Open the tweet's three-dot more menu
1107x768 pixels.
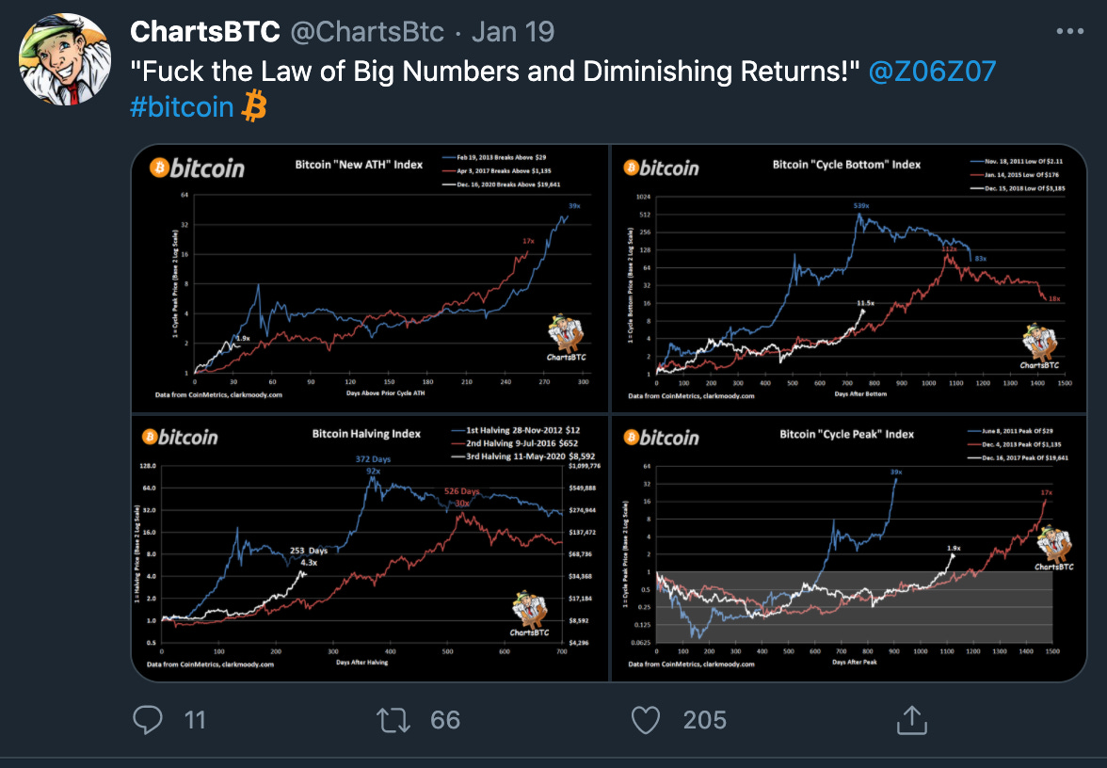point(1069,31)
